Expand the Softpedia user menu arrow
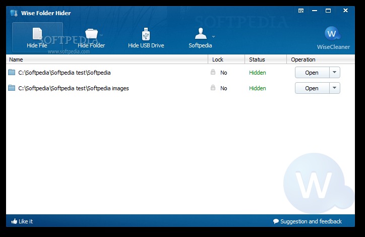This screenshot has height=237, width=365. coord(213,37)
